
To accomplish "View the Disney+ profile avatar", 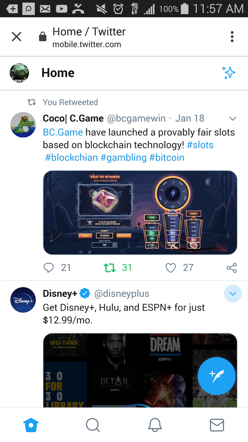I will point(23,300).
